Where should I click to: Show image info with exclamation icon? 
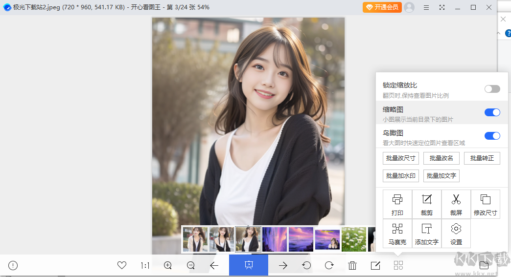click(13, 265)
